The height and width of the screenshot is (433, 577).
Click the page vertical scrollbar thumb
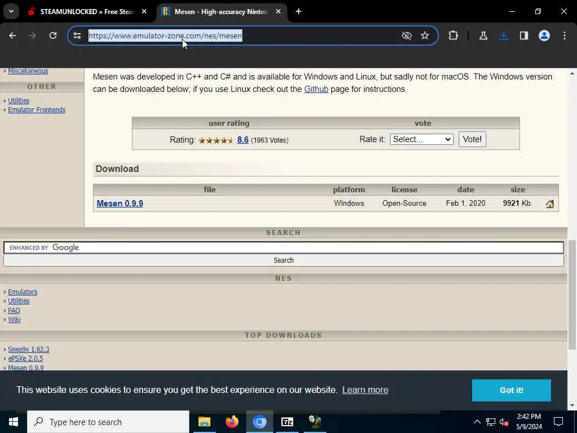572,294
